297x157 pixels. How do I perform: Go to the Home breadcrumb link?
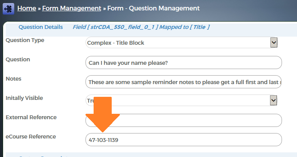(27, 8)
